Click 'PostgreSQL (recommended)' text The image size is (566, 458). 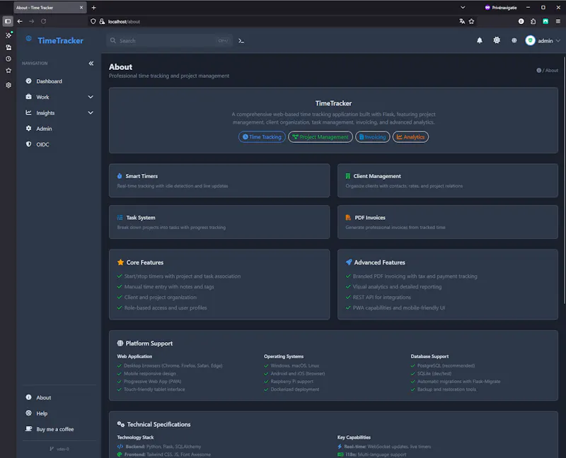click(446, 365)
